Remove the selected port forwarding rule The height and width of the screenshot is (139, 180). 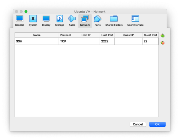point(163,43)
